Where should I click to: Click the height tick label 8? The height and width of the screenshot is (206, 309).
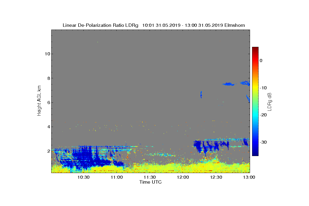click(x=48, y=78)
